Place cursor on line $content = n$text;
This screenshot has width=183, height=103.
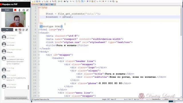59,17
